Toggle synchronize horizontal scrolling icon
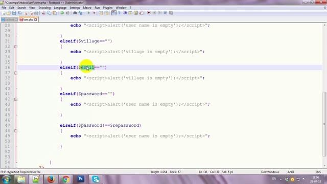327x184 pixels. (107, 13)
